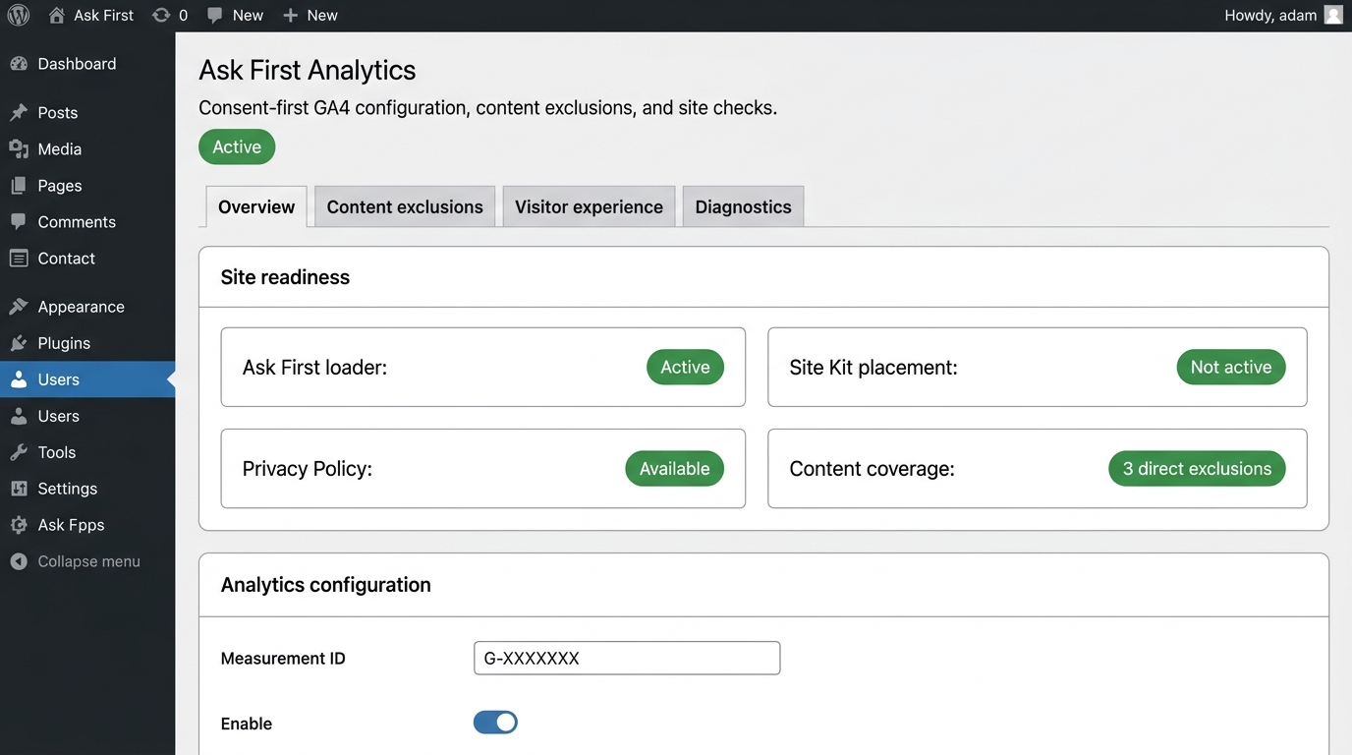Click the Plugins plug icon
Viewport: 1352px width, 755px height.
tap(19, 343)
